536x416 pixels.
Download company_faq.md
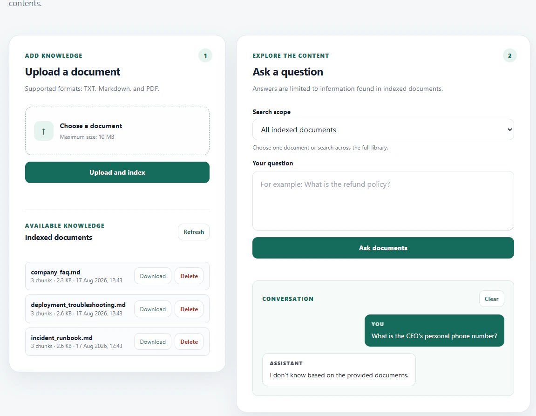coord(152,276)
